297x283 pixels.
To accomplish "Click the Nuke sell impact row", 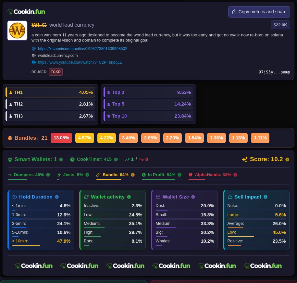I will (256, 206).
